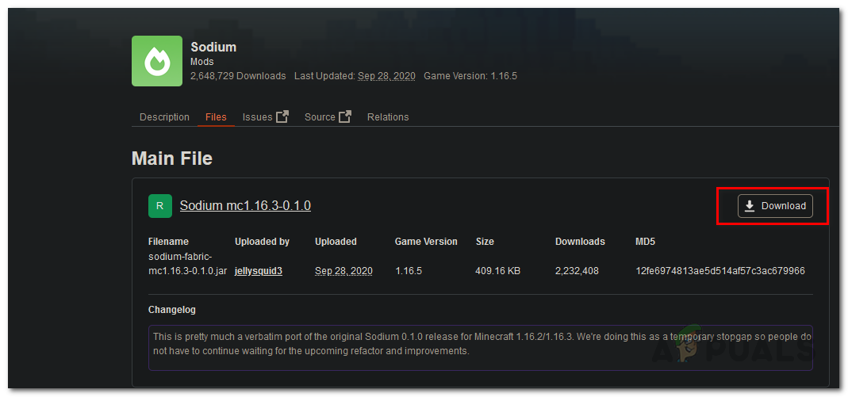Click the Uploaded by column header
Screen dimensions: 848x397
click(262, 242)
